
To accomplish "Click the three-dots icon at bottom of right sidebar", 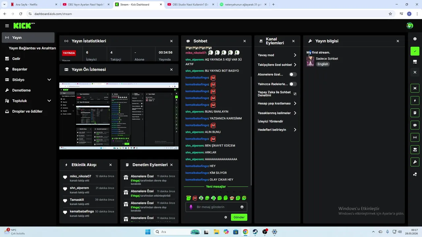I will click(x=415, y=174).
